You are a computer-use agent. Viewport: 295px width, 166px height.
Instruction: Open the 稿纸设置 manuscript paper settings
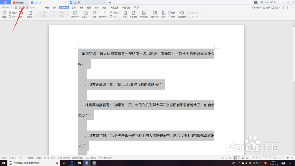144,14
